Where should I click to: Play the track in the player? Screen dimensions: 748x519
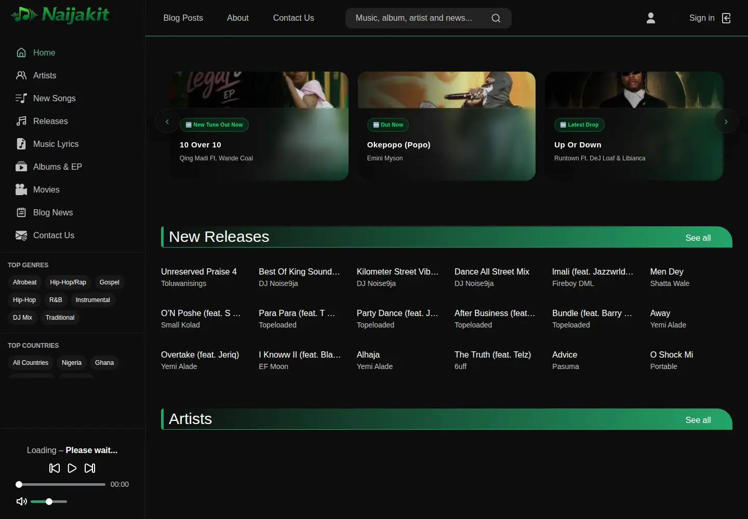click(72, 468)
